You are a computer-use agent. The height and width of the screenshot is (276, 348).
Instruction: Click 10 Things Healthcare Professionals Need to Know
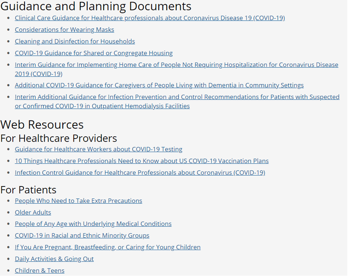coord(142,161)
